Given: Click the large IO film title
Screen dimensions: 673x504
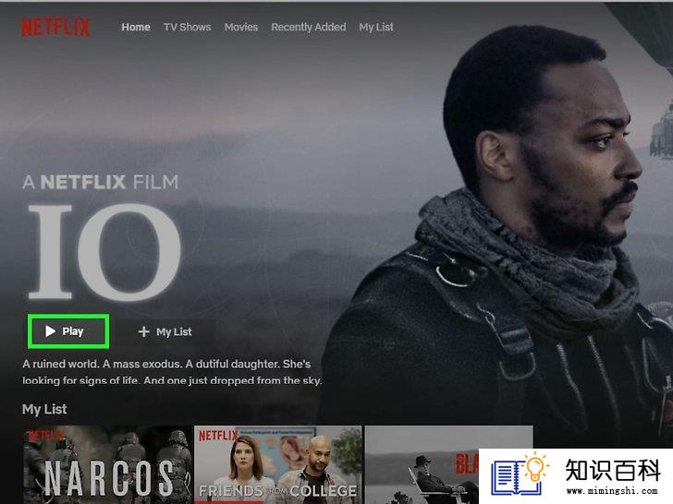Looking at the screenshot, I should tap(104, 252).
